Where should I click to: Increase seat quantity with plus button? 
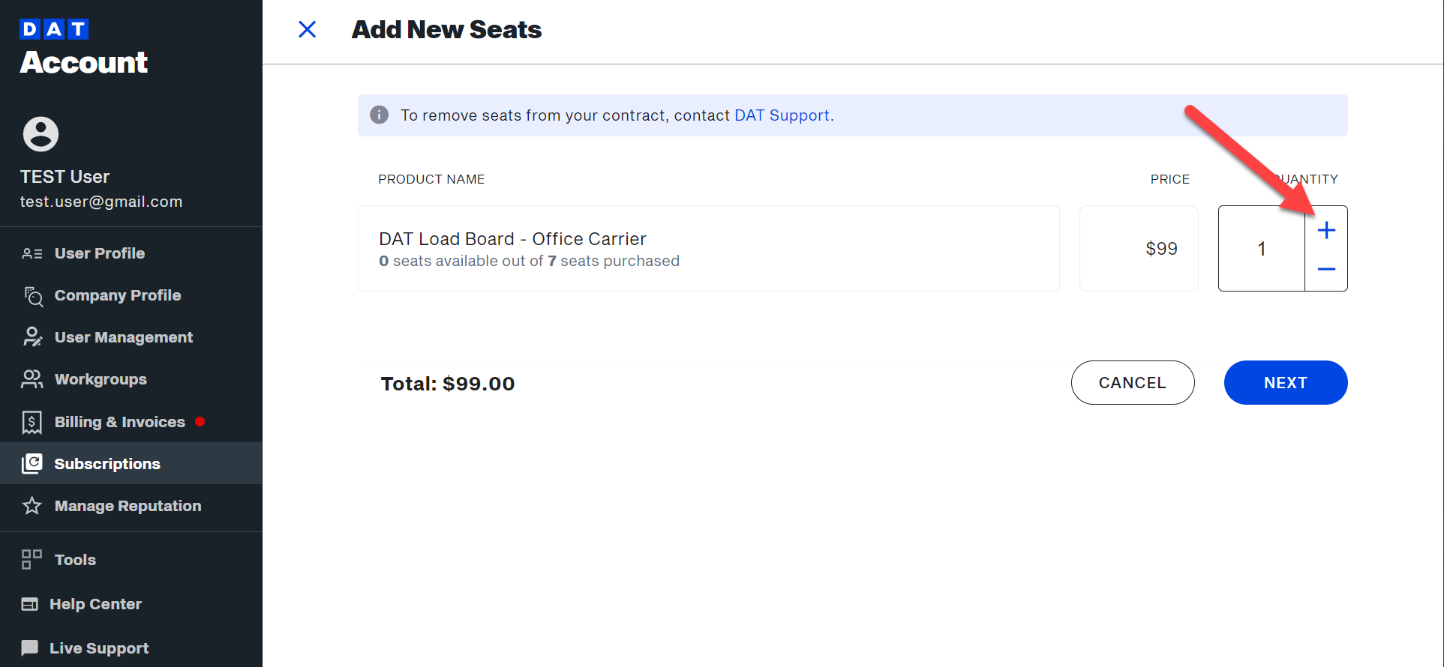1326,230
